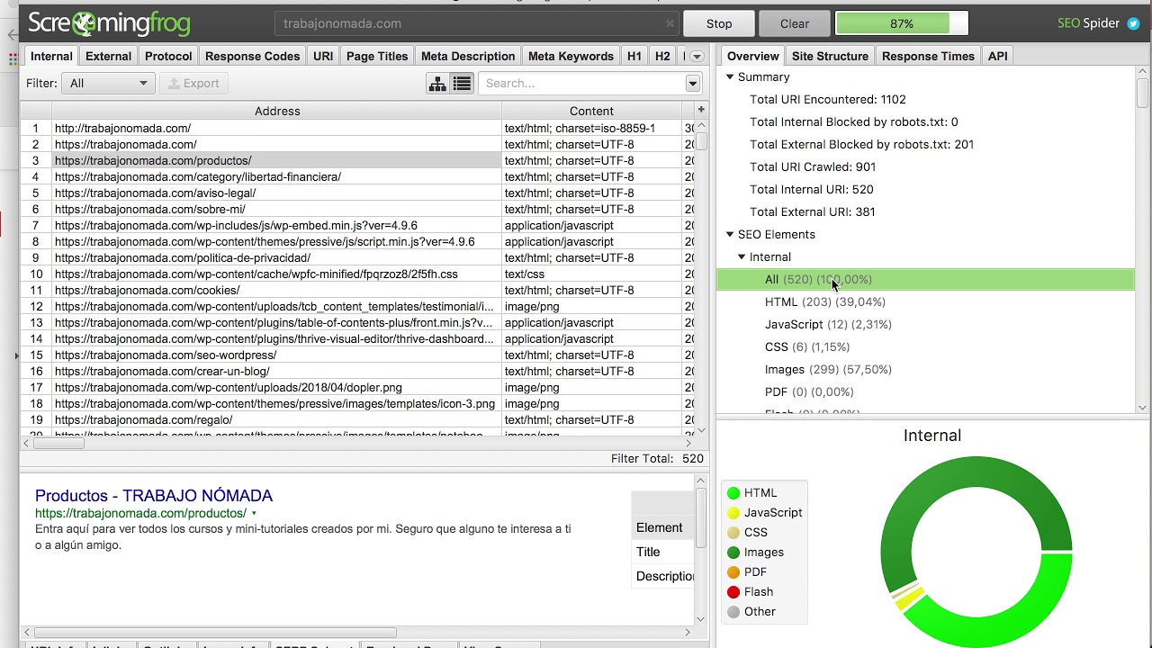1152x648 pixels.
Task: Click the overview panel vertical scrollbar
Action: [1142, 93]
